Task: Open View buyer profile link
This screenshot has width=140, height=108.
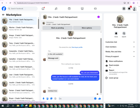Action: (77, 47)
